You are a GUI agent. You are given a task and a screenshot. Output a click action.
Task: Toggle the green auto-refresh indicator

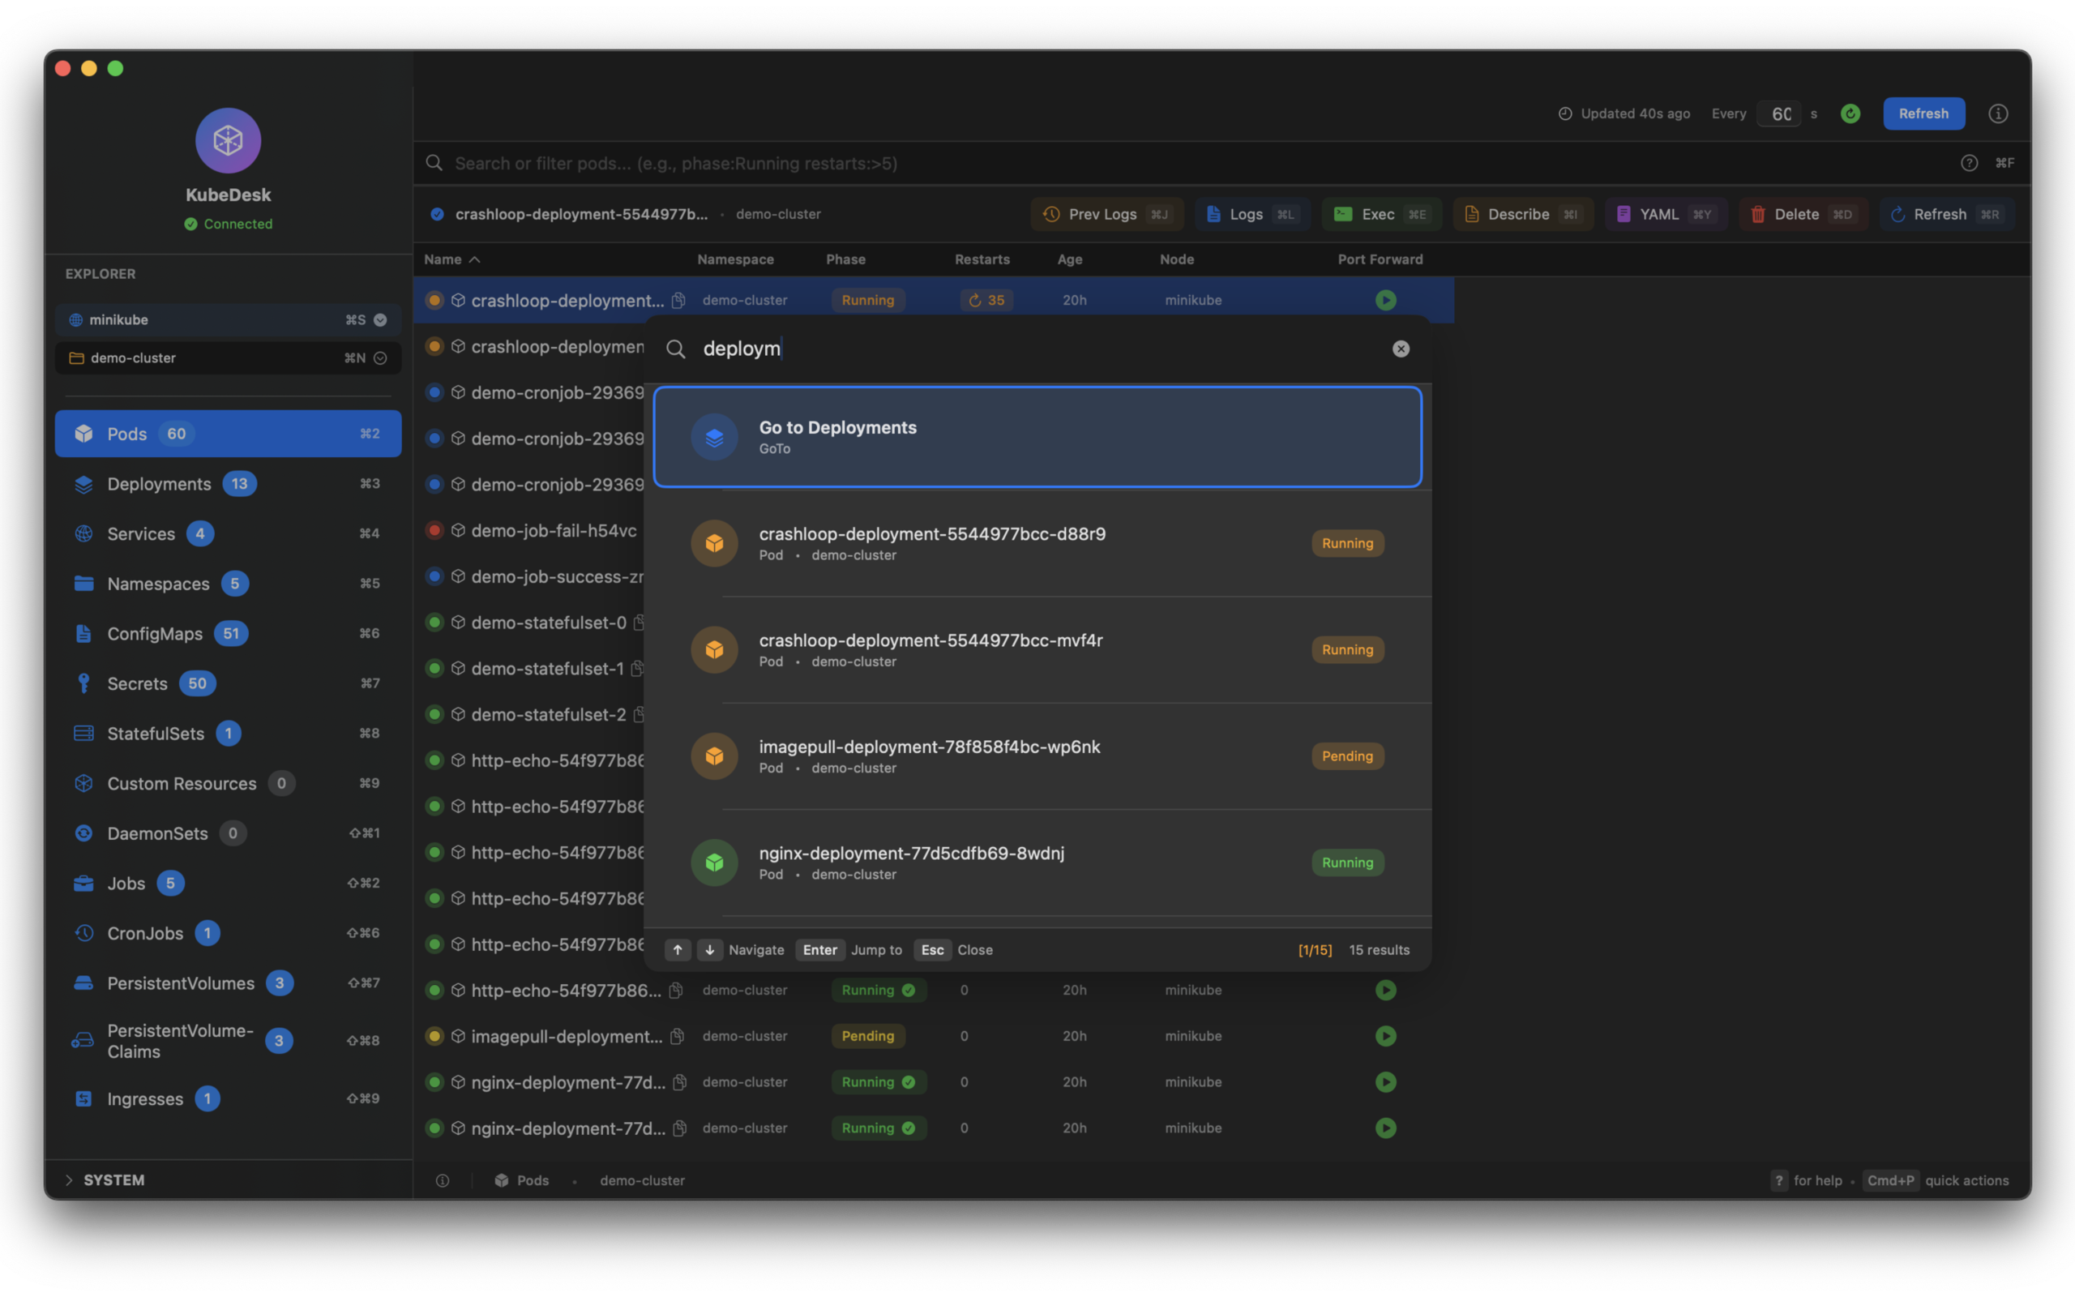click(1850, 113)
